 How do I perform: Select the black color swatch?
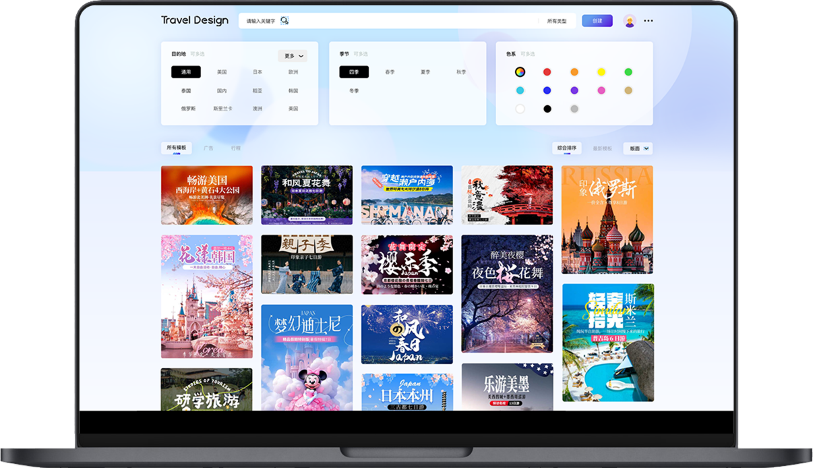click(547, 109)
